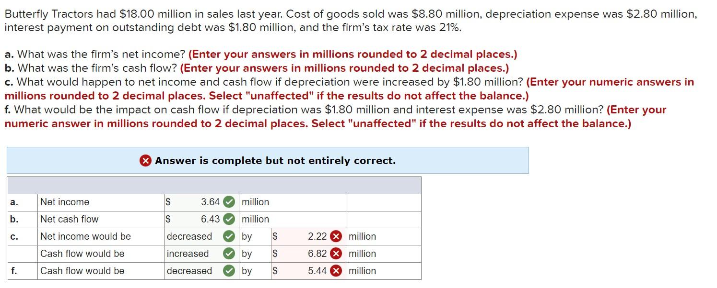717x288 pixels.
Task: Click the 2.22 answer field
Action: (307, 236)
